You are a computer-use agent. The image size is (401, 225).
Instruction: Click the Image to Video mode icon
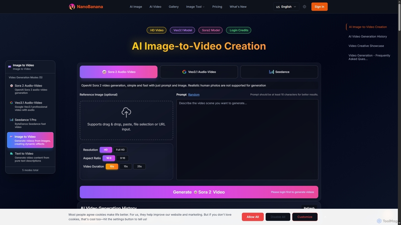[x=11, y=137]
